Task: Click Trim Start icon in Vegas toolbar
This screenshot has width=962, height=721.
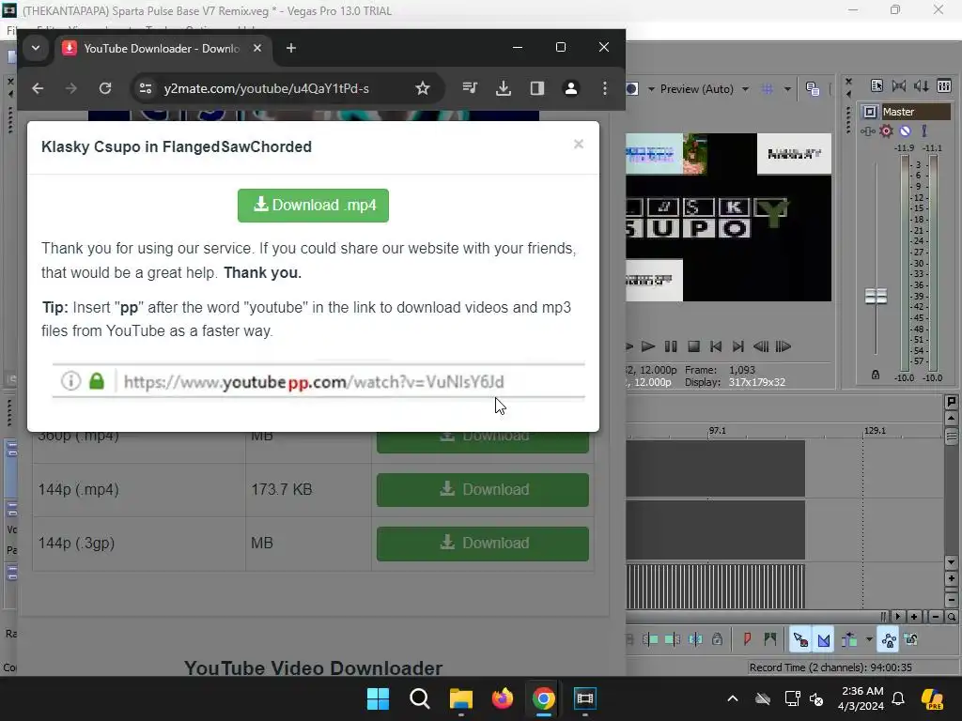Action: pos(650,640)
